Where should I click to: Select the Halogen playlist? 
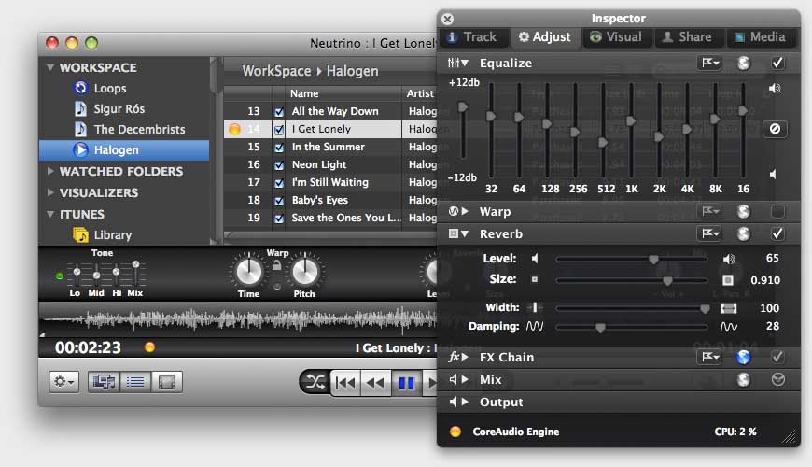[124, 149]
